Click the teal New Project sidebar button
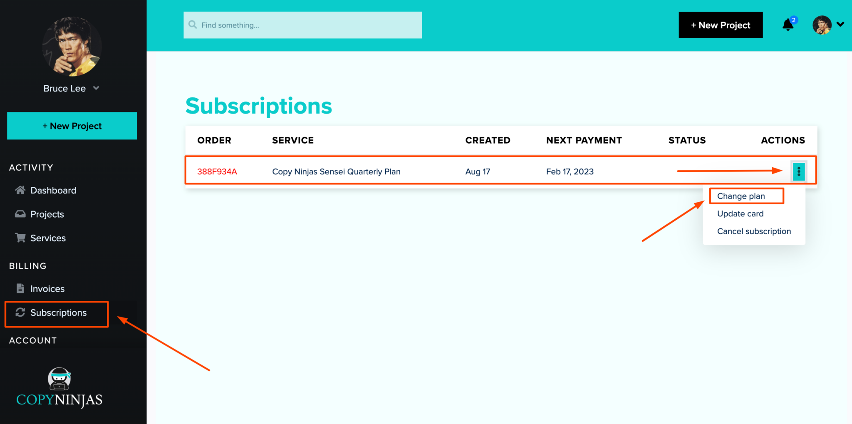The height and width of the screenshot is (424, 852). [72, 126]
